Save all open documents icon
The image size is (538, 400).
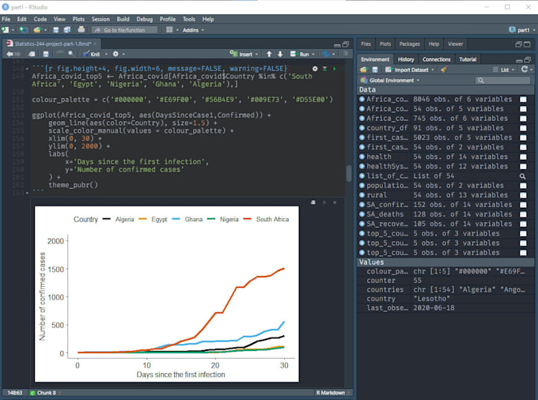pyautogui.click(x=67, y=30)
